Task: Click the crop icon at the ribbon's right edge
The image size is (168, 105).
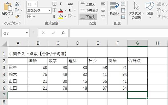Action: tap(159, 17)
